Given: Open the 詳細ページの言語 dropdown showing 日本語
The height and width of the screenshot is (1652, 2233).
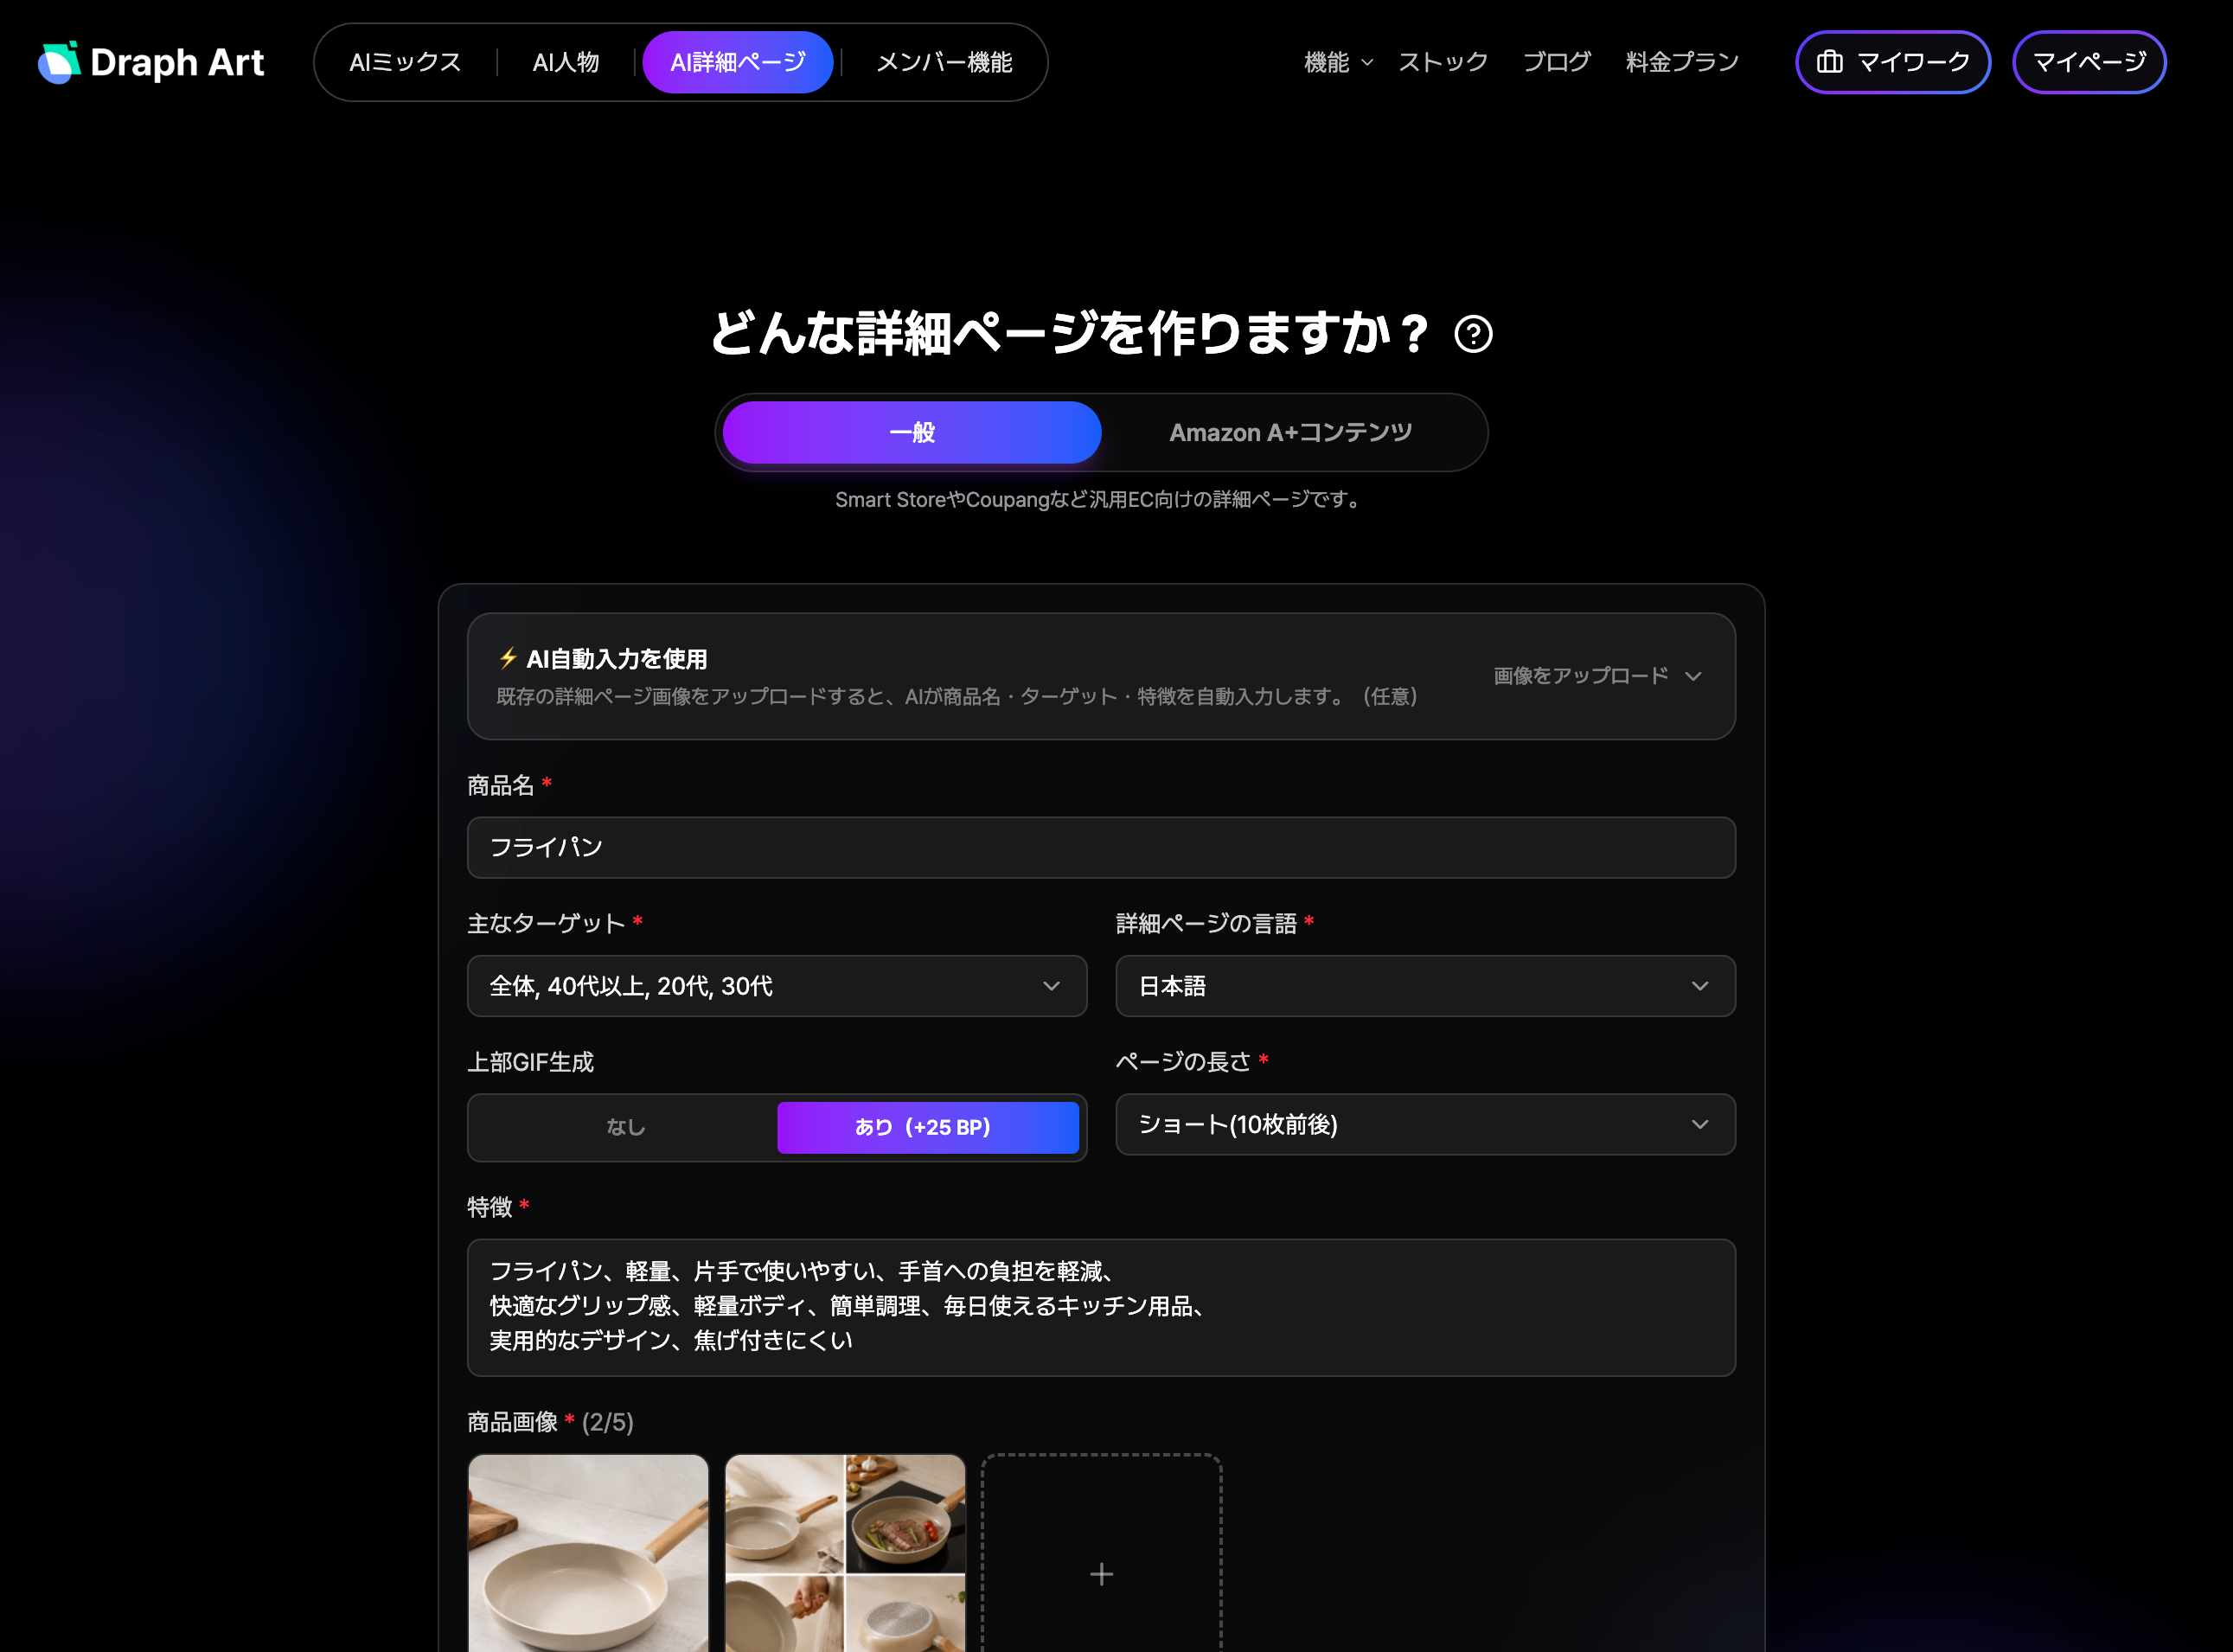Looking at the screenshot, I should pos(1425,986).
